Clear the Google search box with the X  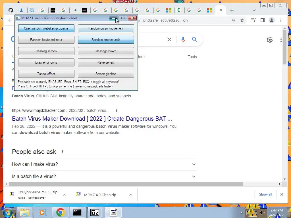[169, 39]
